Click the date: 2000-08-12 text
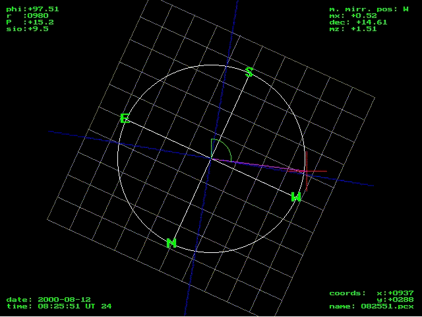 48,300
